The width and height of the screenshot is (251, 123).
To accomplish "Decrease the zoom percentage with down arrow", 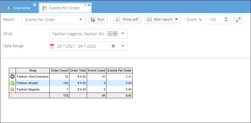I will tap(226, 21).
